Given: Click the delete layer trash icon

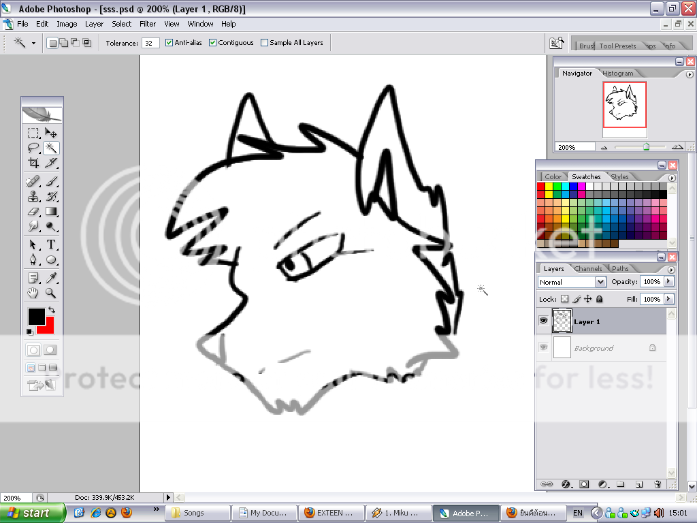Looking at the screenshot, I should click(x=658, y=484).
